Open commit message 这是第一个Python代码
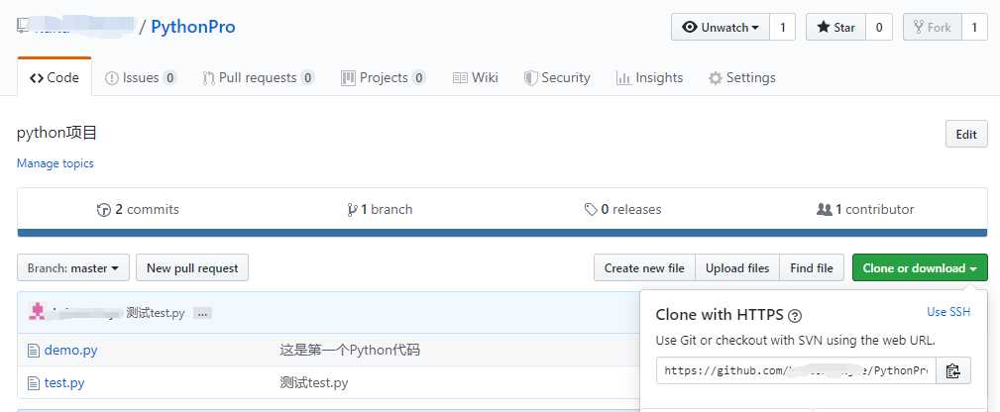1000x412 pixels. pos(350,351)
